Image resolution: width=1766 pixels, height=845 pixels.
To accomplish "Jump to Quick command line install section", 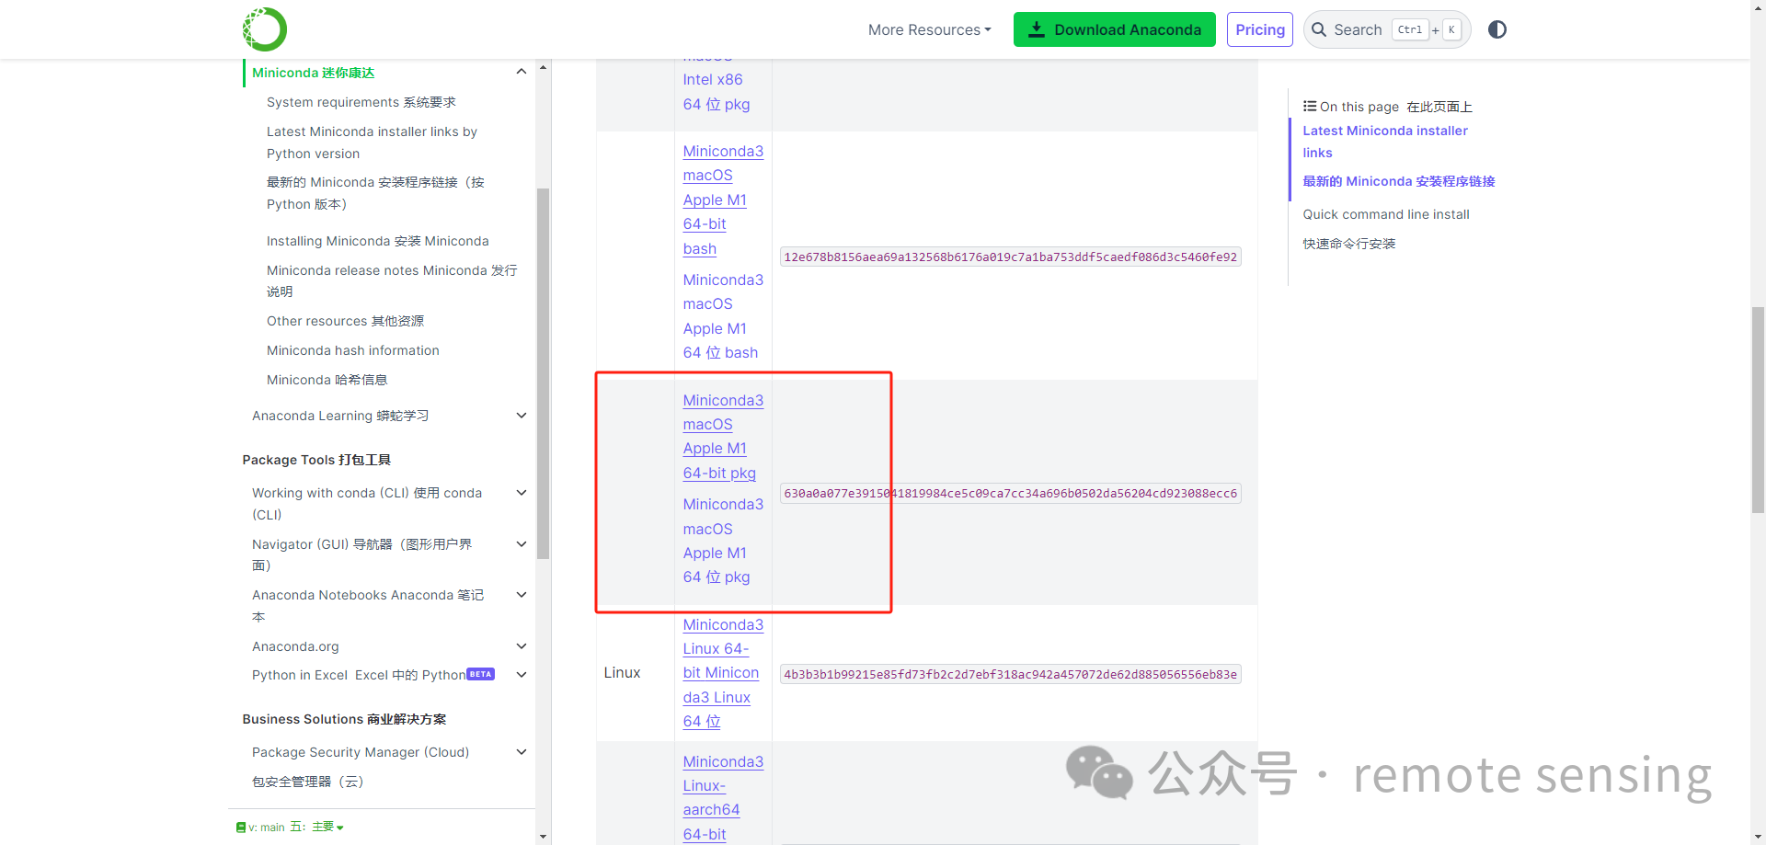I will pyautogui.click(x=1385, y=214).
